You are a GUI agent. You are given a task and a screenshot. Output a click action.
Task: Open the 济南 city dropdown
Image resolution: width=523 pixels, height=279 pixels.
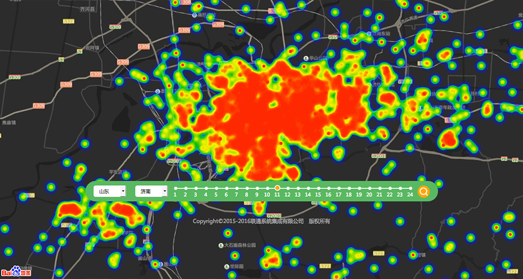pos(151,191)
